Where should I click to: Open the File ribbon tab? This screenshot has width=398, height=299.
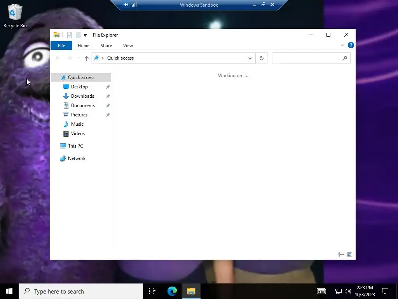pyautogui.click(x=61, y=46)
